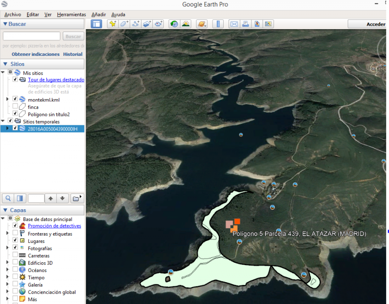The height and width of the screenshot is (304, 389).
Task: Enable the Carreteras layer checkbox
Action: coord(15,255)
